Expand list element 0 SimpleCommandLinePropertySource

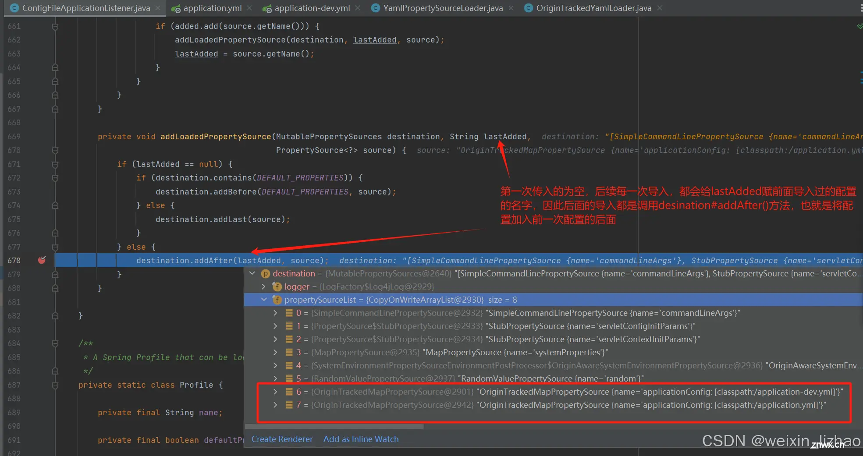(275, 313)
